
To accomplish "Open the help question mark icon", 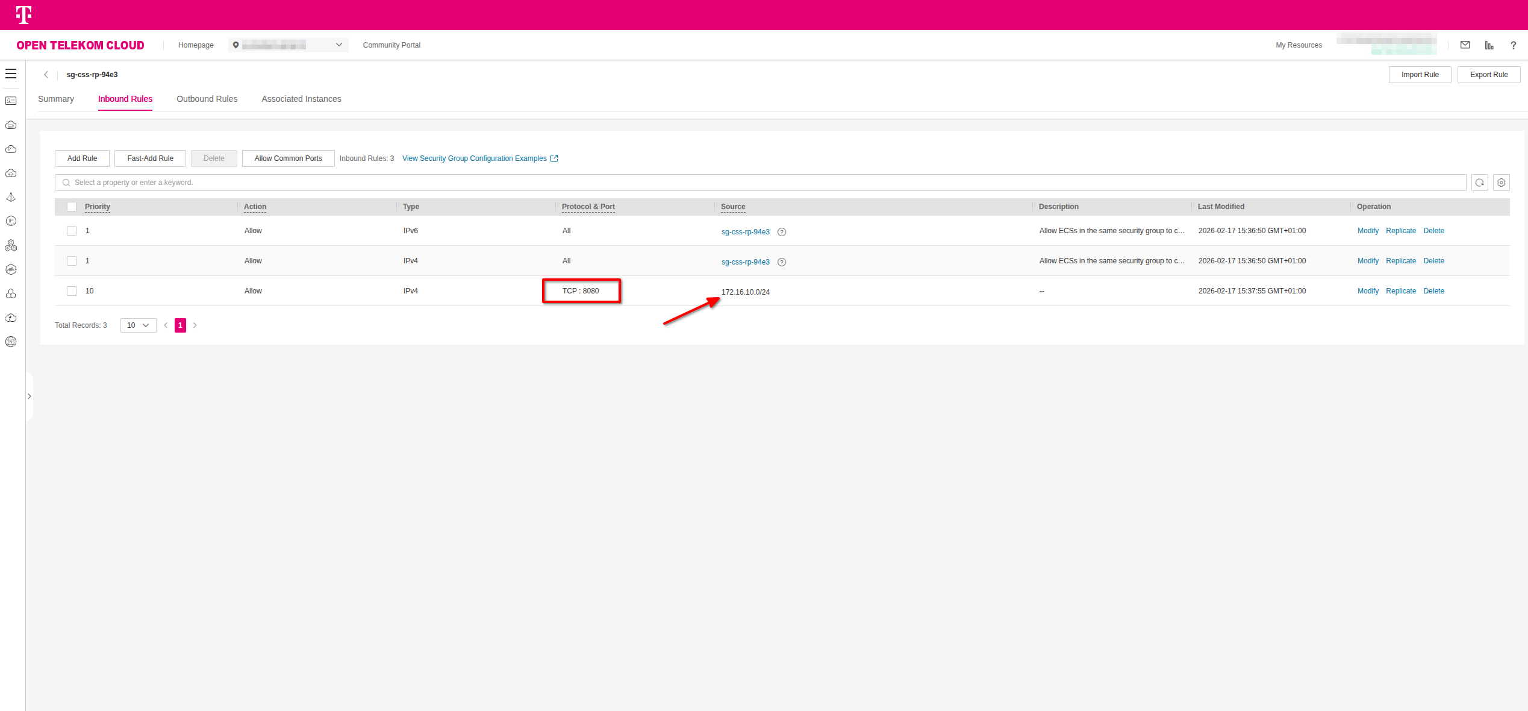I will tap(1513, 45).
